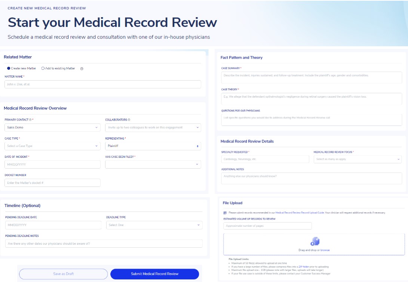Screen dimensions: 408x282
Task: Expand the Has Case Been Filed dropdown
Action: tap(153, 164)
